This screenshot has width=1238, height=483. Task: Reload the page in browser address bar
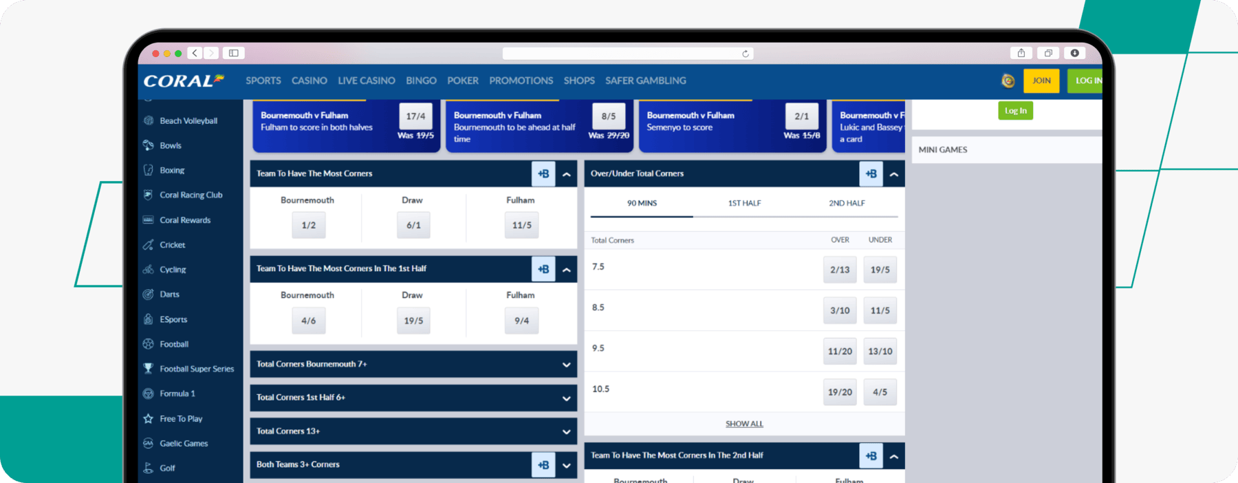746,54
